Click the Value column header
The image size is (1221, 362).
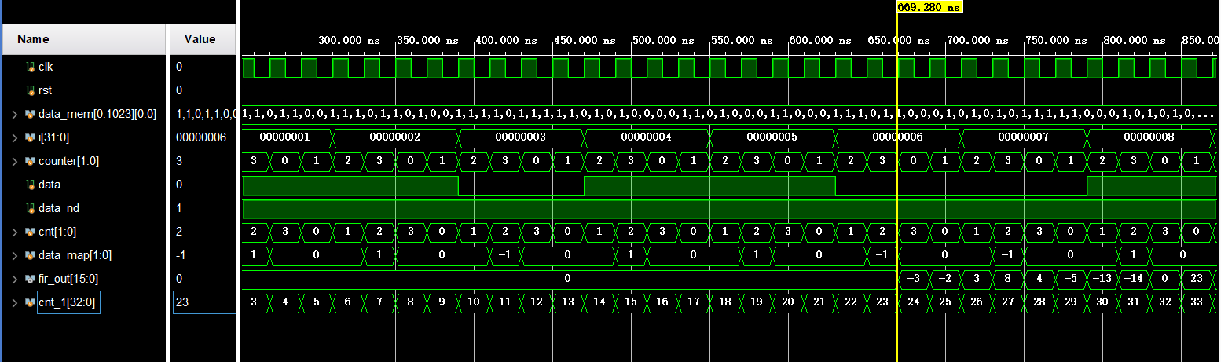[x=200, y=39]
